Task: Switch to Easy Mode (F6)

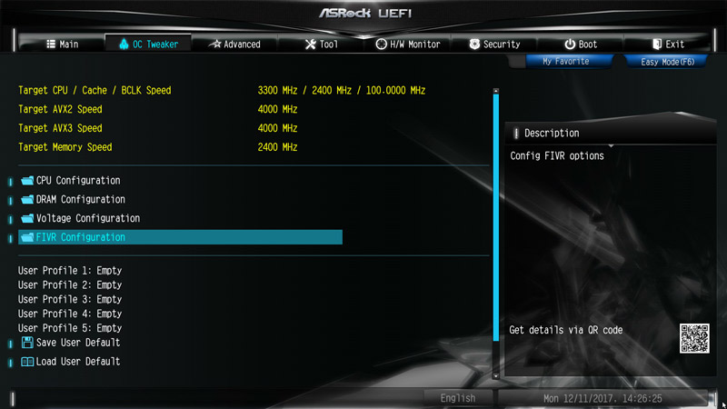Action: click(667, 62)
